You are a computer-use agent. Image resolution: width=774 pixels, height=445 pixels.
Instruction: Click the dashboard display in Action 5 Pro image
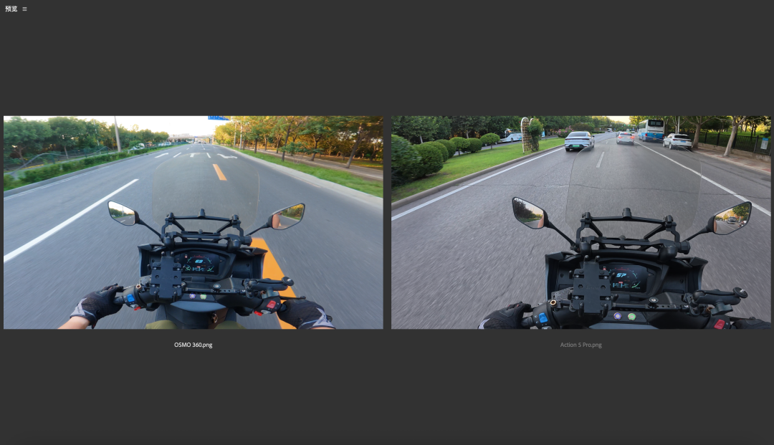(629, 275)
